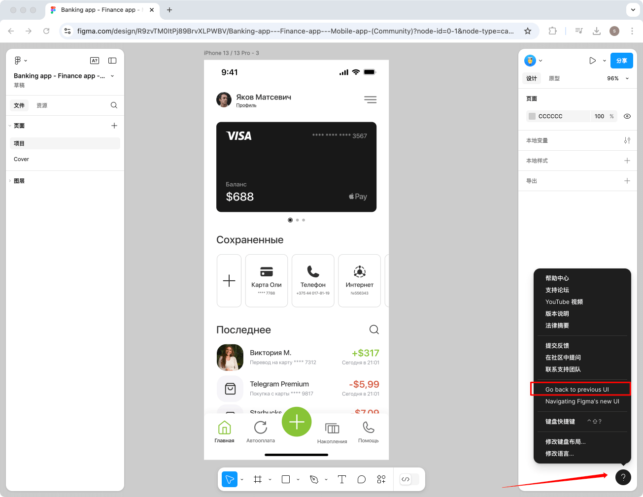Toggle page background visibility eye
The image size is (643, 497).
point(627,116)
